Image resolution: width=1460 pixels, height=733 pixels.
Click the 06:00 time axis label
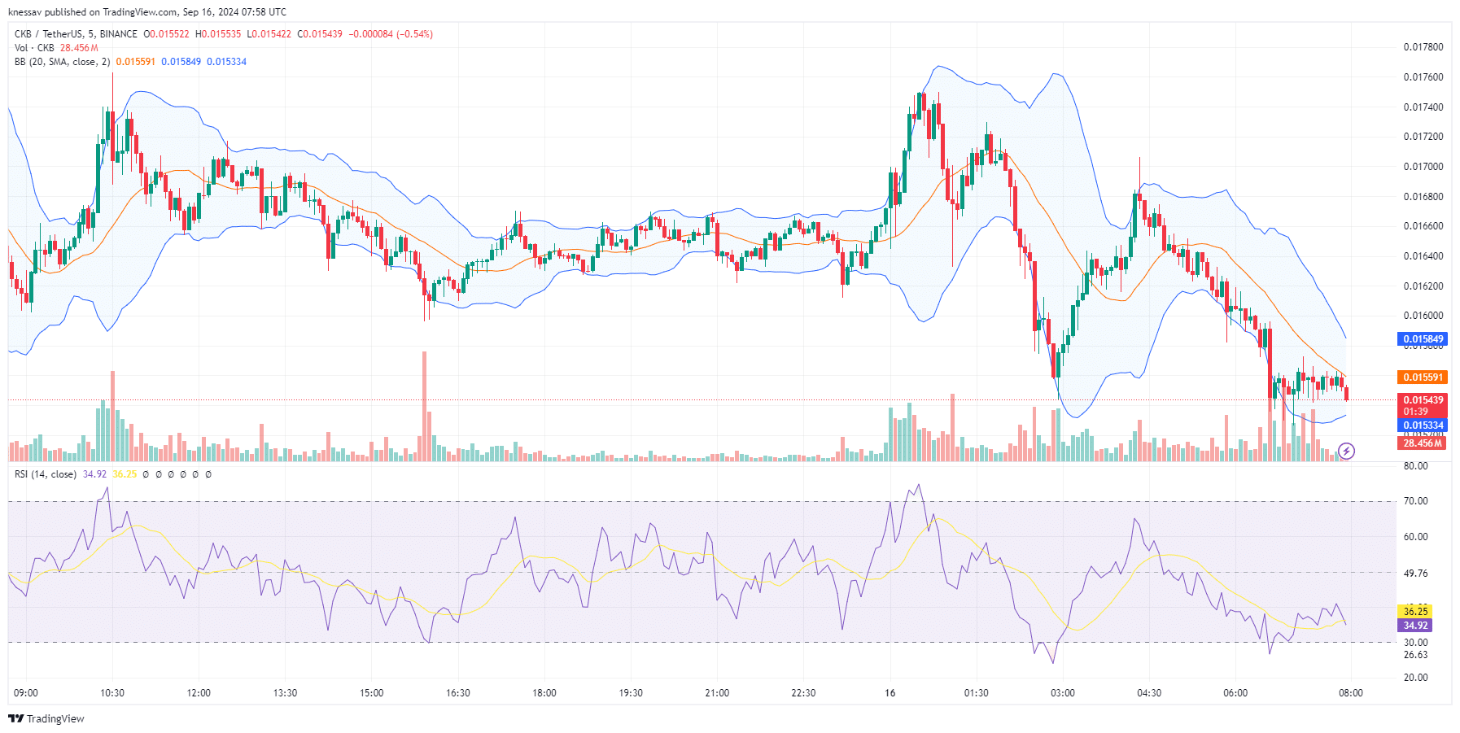tap(1235, 693)
